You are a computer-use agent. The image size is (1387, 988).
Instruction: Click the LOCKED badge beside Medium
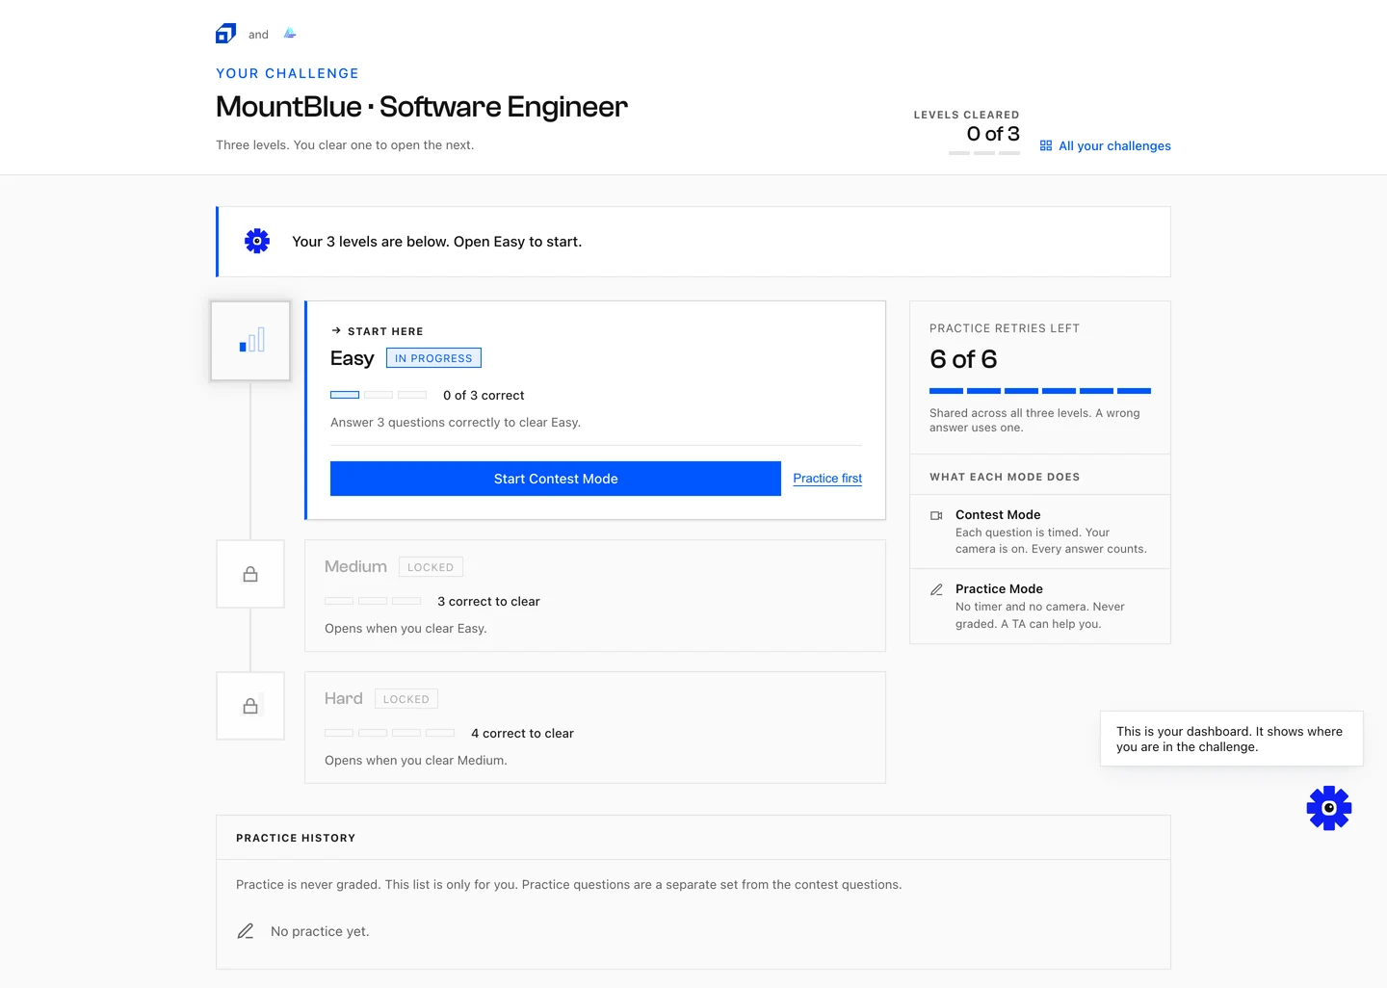point(431,567)
